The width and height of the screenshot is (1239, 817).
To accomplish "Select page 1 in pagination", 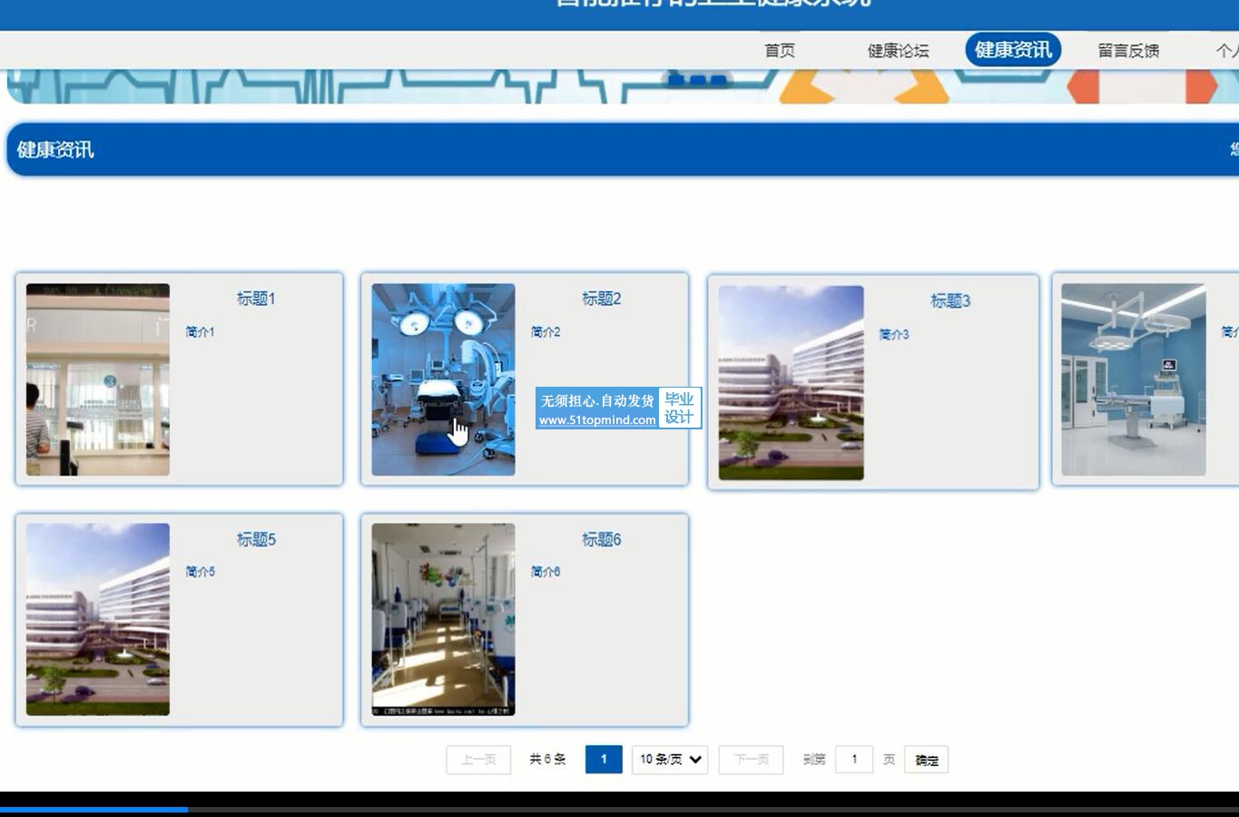I will tap(604, 760).
